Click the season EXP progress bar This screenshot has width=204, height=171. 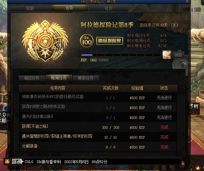click(x=121, y=55)
